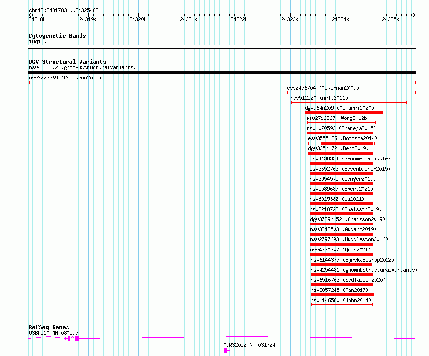
Task: Open the nsv6516763 (Sedlazeck2020) variant
Action: (x=348, y=280)
